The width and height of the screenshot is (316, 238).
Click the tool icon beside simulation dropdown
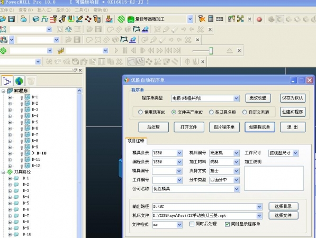pos(61,51)
